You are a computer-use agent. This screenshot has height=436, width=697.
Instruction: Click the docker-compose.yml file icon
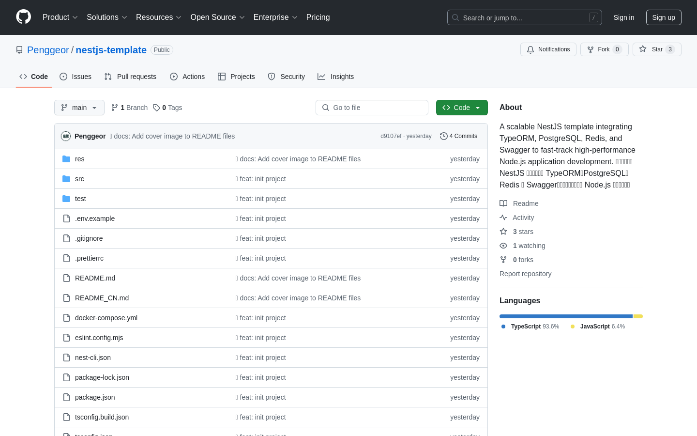66,318
